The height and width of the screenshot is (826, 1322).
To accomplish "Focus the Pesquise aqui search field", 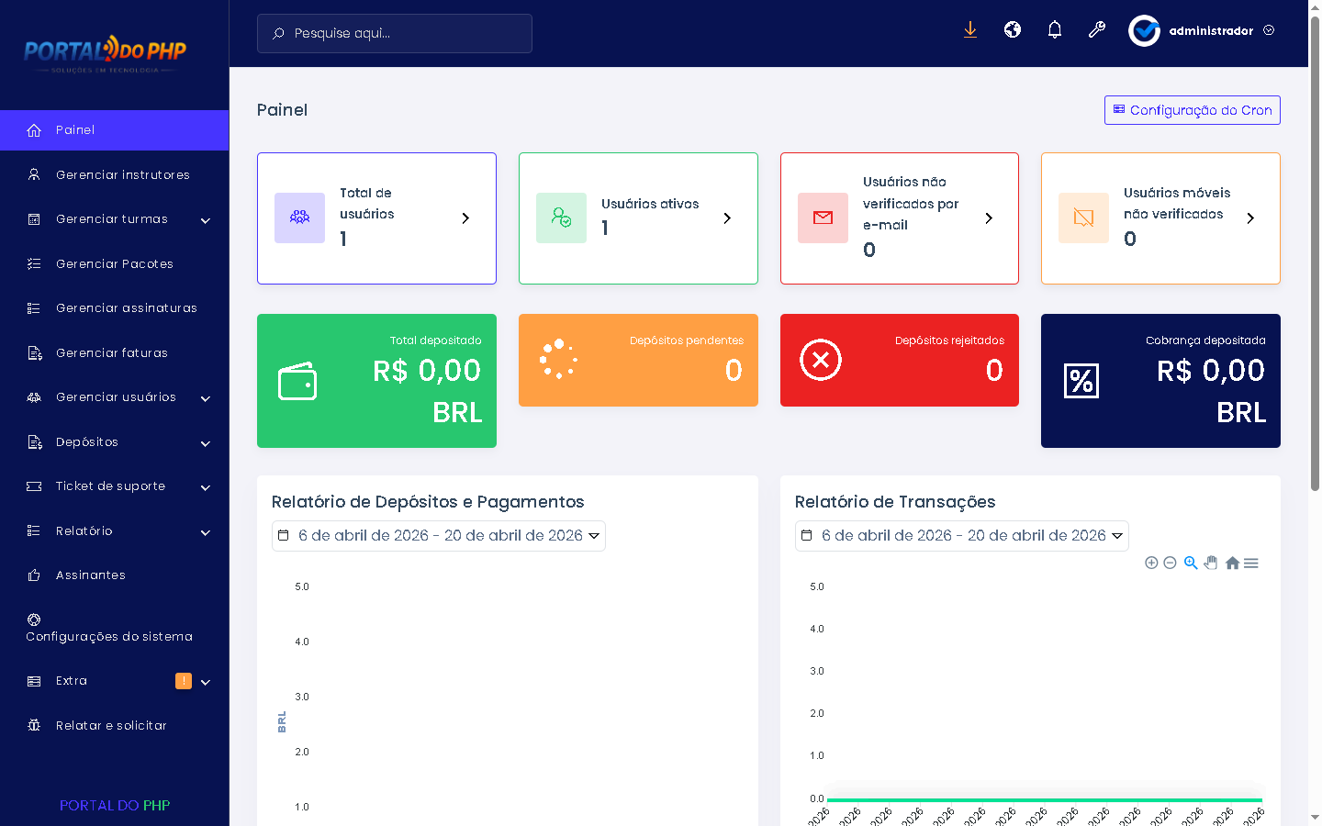I will click(x=395, y=33).
